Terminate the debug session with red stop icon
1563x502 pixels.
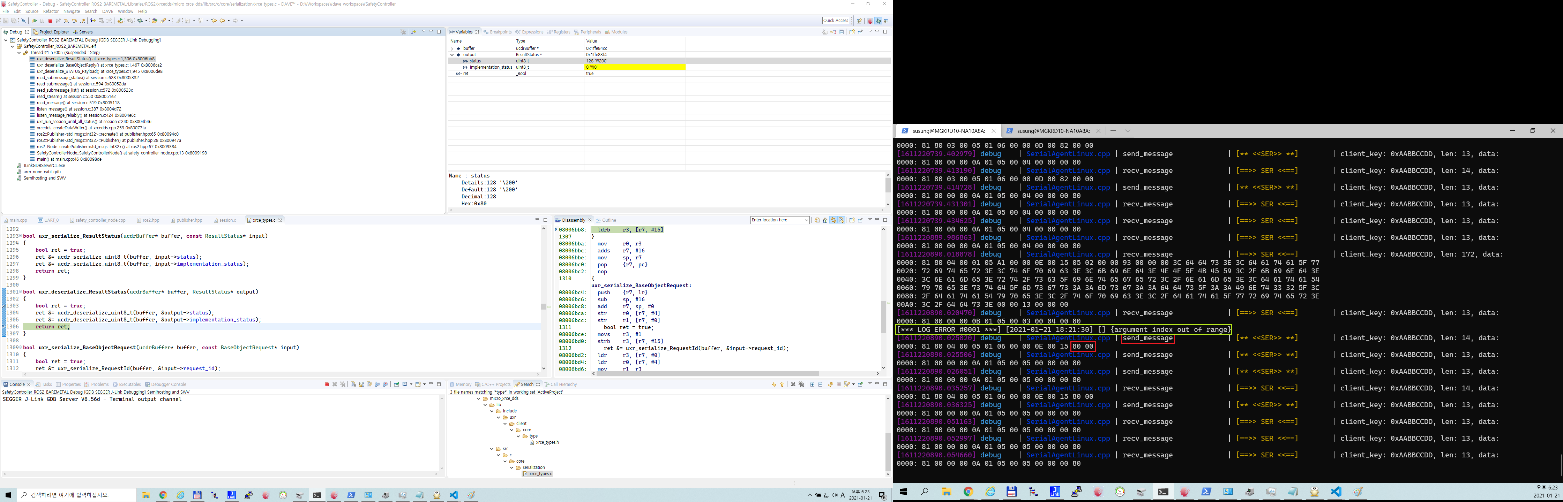click(50, 21)
